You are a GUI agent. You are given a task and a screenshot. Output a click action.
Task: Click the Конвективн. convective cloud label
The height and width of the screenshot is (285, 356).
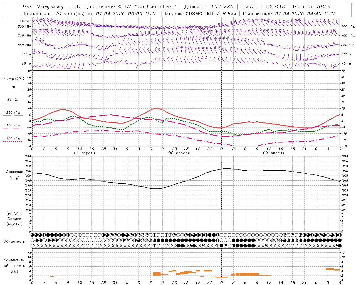[x=14, y=260]
